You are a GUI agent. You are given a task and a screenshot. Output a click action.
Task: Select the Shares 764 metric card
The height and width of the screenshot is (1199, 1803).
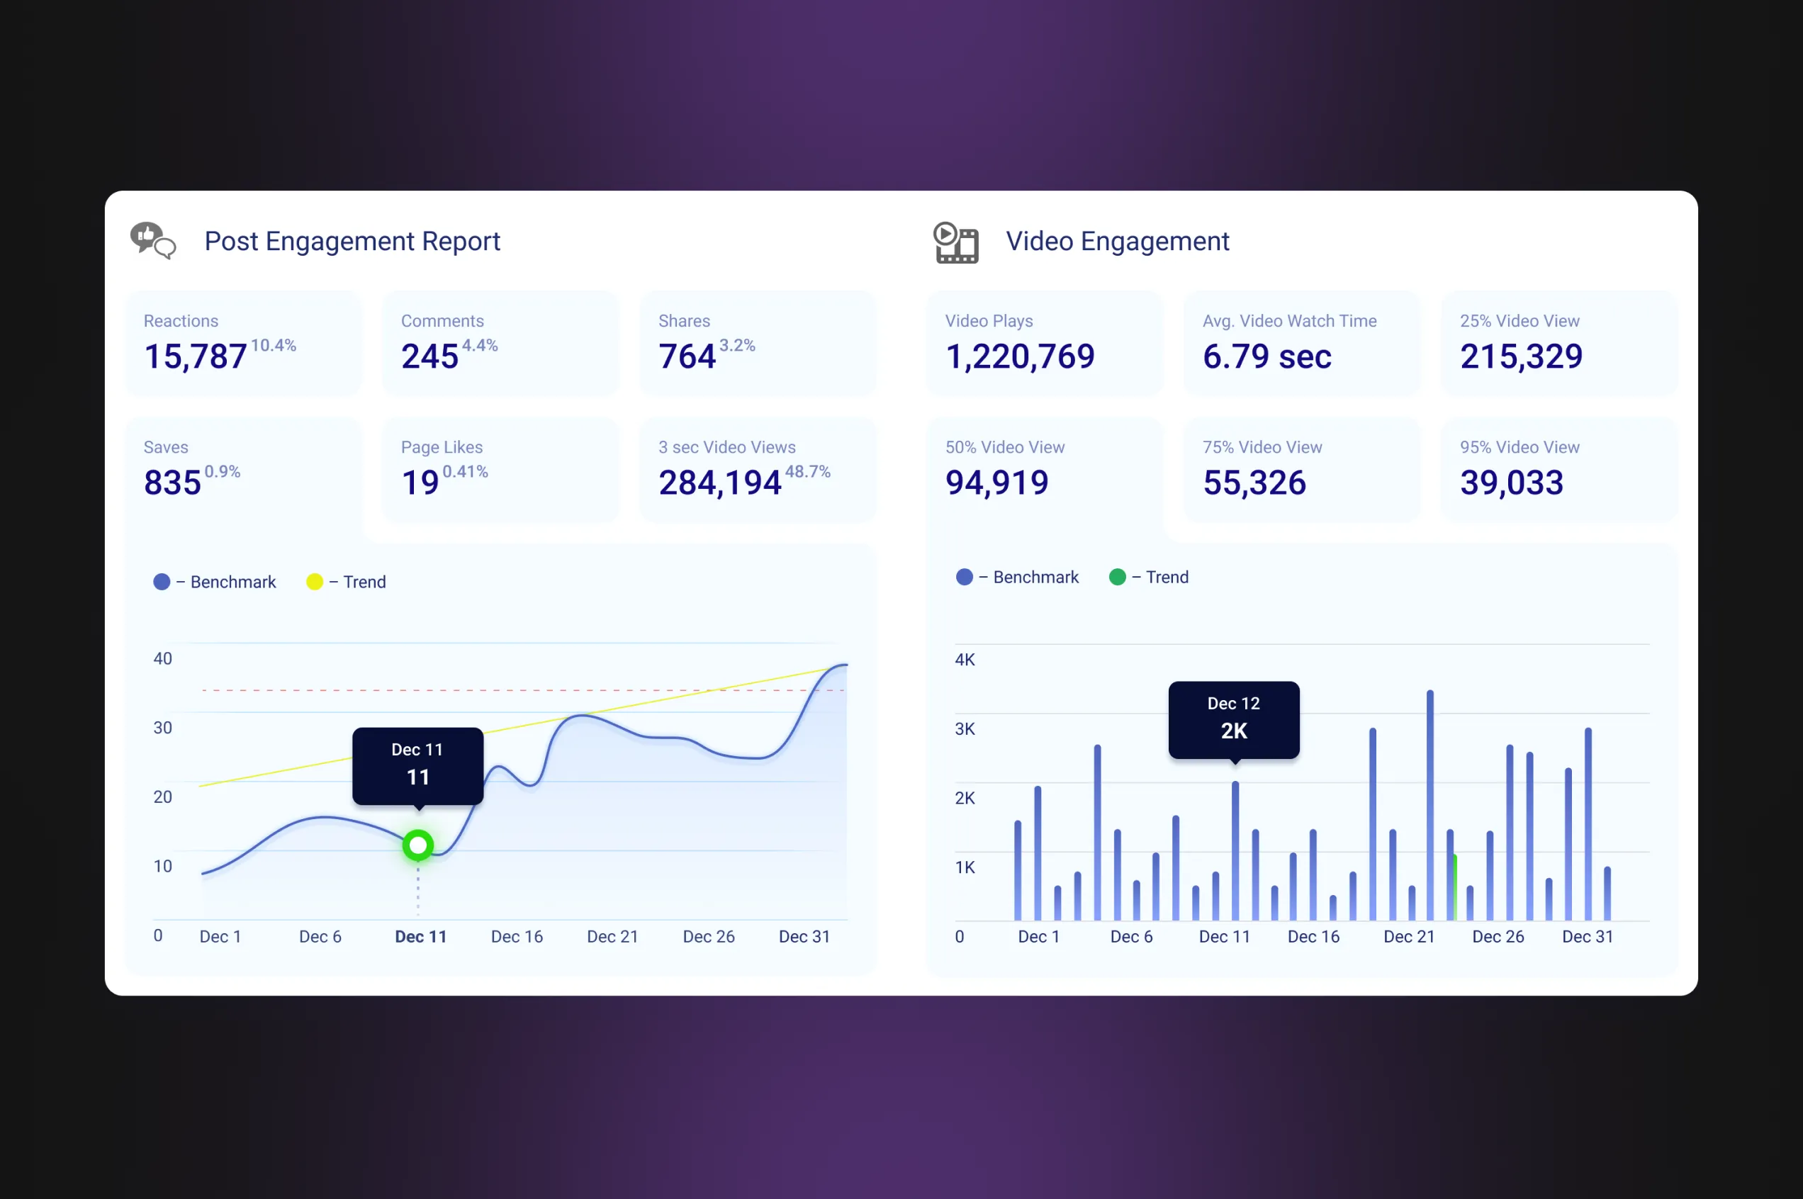pos(757,344)
